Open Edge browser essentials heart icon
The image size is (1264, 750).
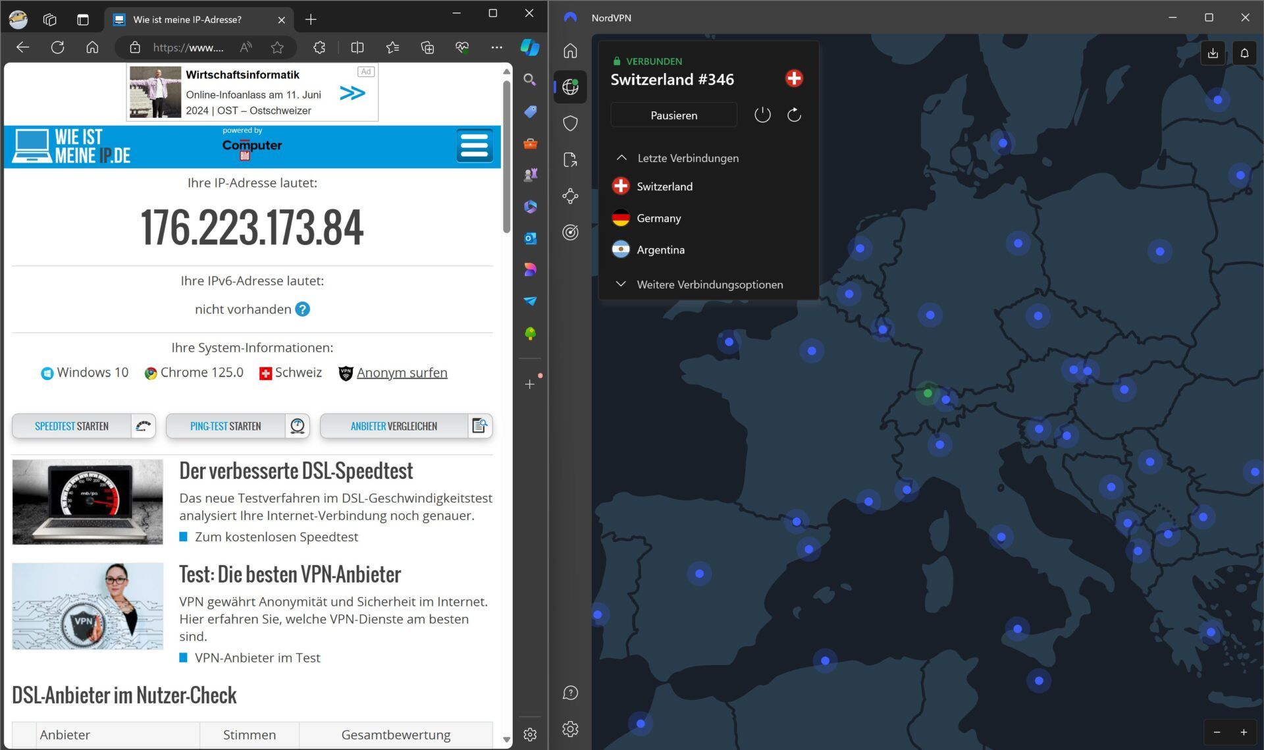click(x=462, y=47)
